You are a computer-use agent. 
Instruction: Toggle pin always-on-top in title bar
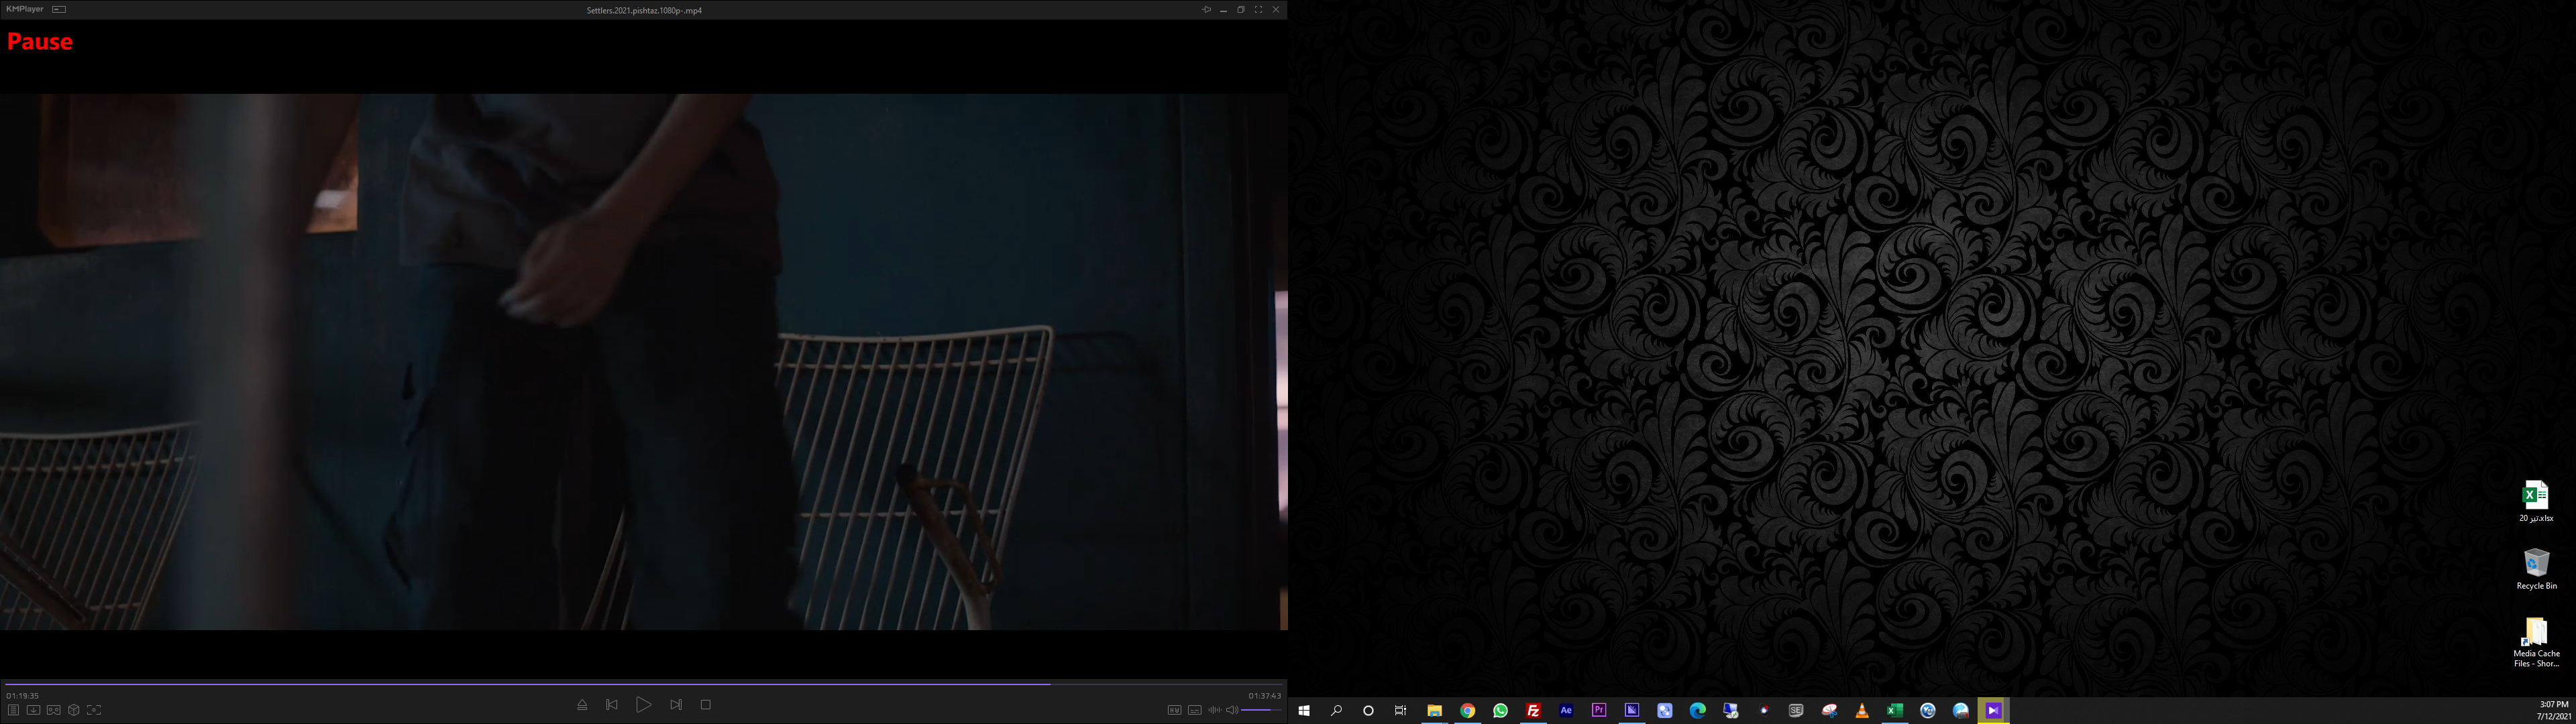1206,10
